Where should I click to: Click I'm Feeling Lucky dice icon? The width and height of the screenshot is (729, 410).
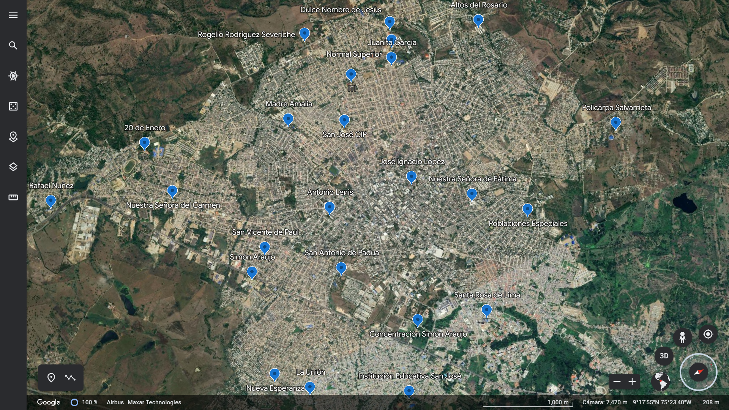point(13,106)
